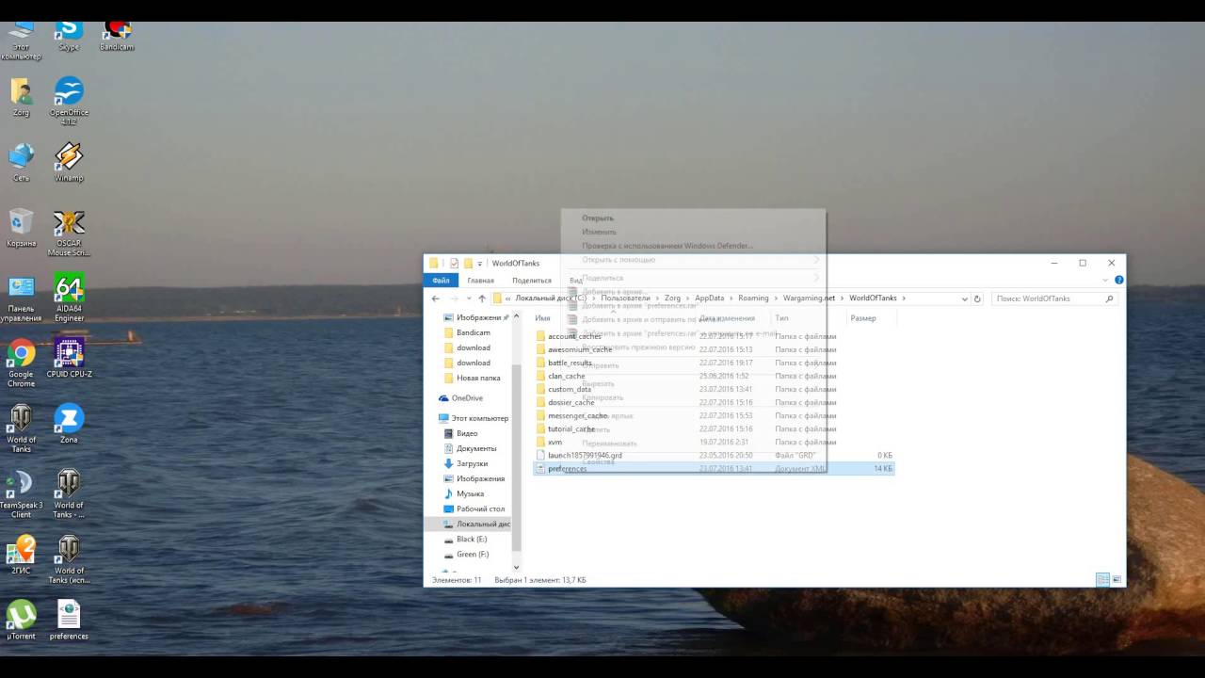This screenshot has height=678, width=1205.
Task: Click Explorer forward arrow
Action: tap(454, 299)
